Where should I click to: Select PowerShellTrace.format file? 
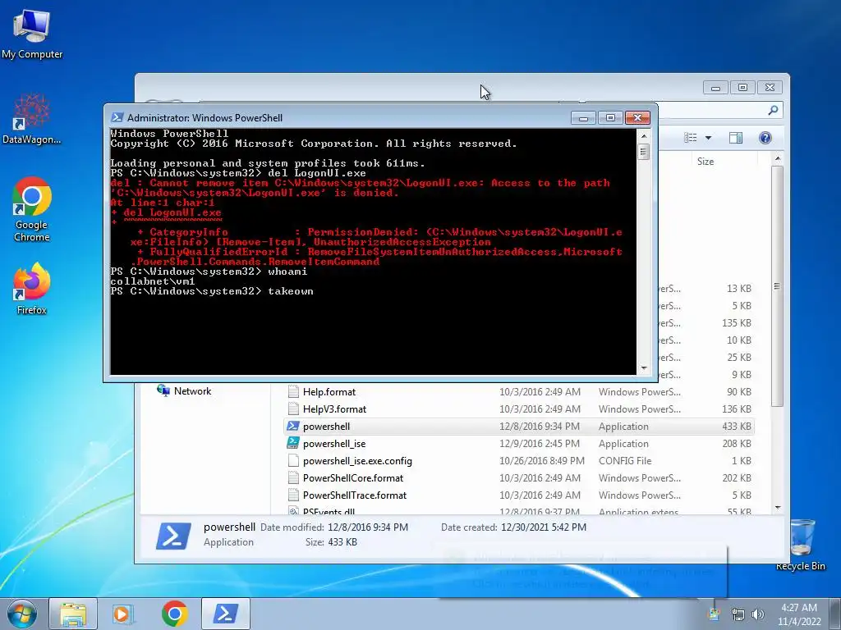[519, 495]
